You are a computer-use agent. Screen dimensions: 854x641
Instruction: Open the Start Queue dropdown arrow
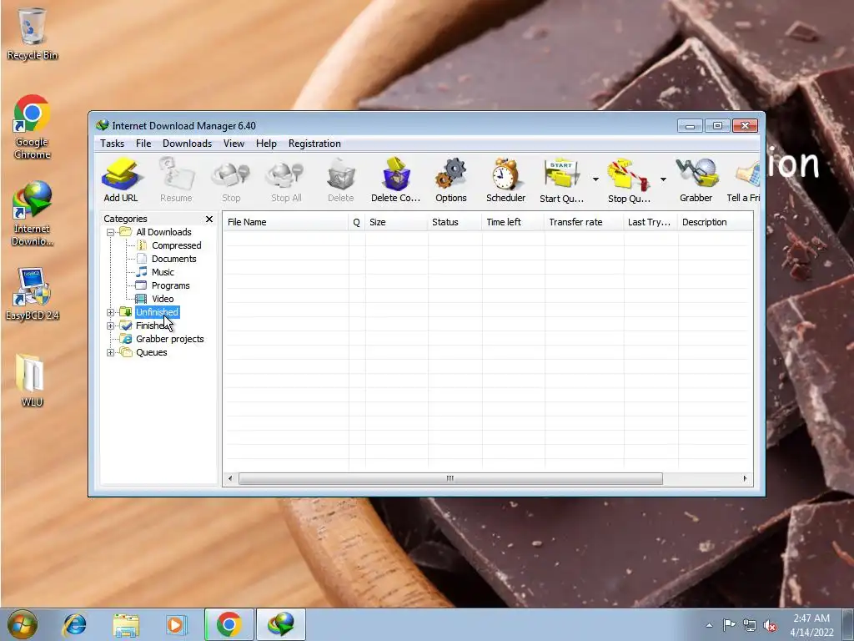[x=595, y=179]
